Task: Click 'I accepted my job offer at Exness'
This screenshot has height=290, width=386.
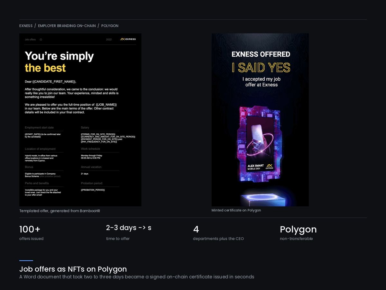Action: (x=262, y=82)
